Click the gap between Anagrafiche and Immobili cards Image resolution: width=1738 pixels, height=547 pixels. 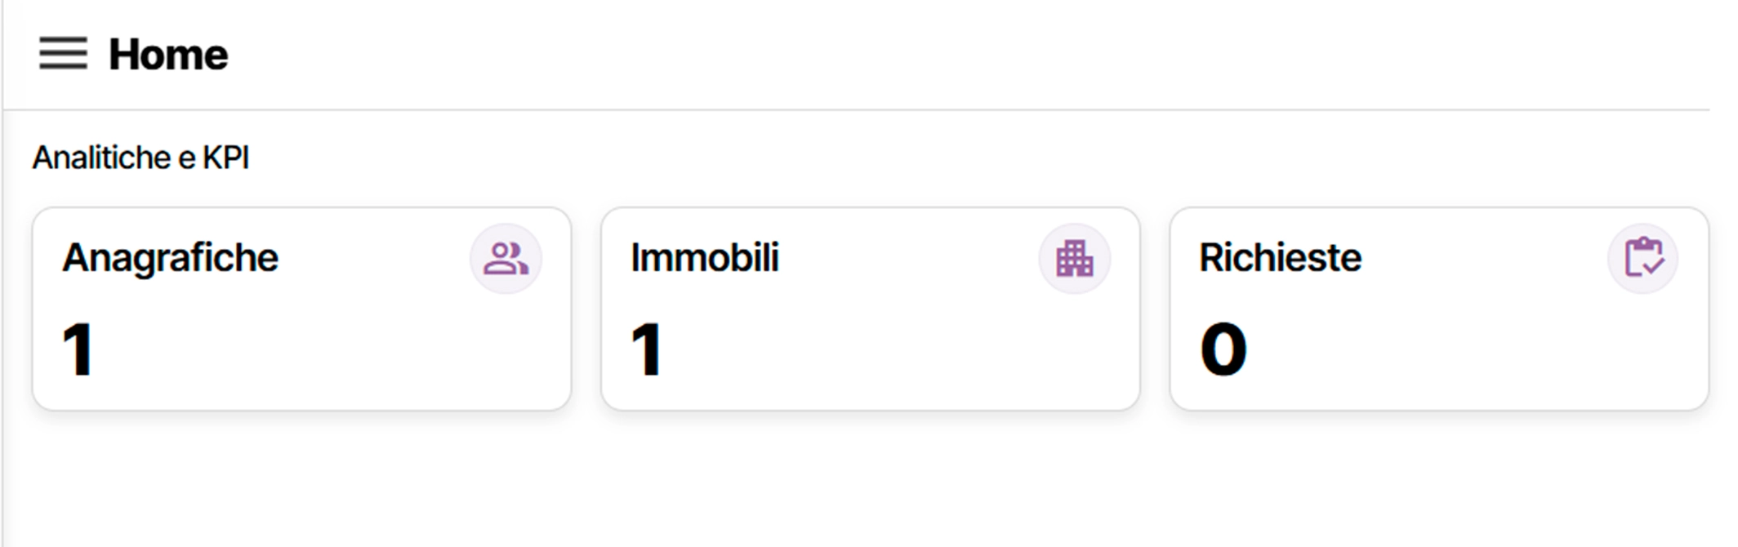click(x=586, y=309)
